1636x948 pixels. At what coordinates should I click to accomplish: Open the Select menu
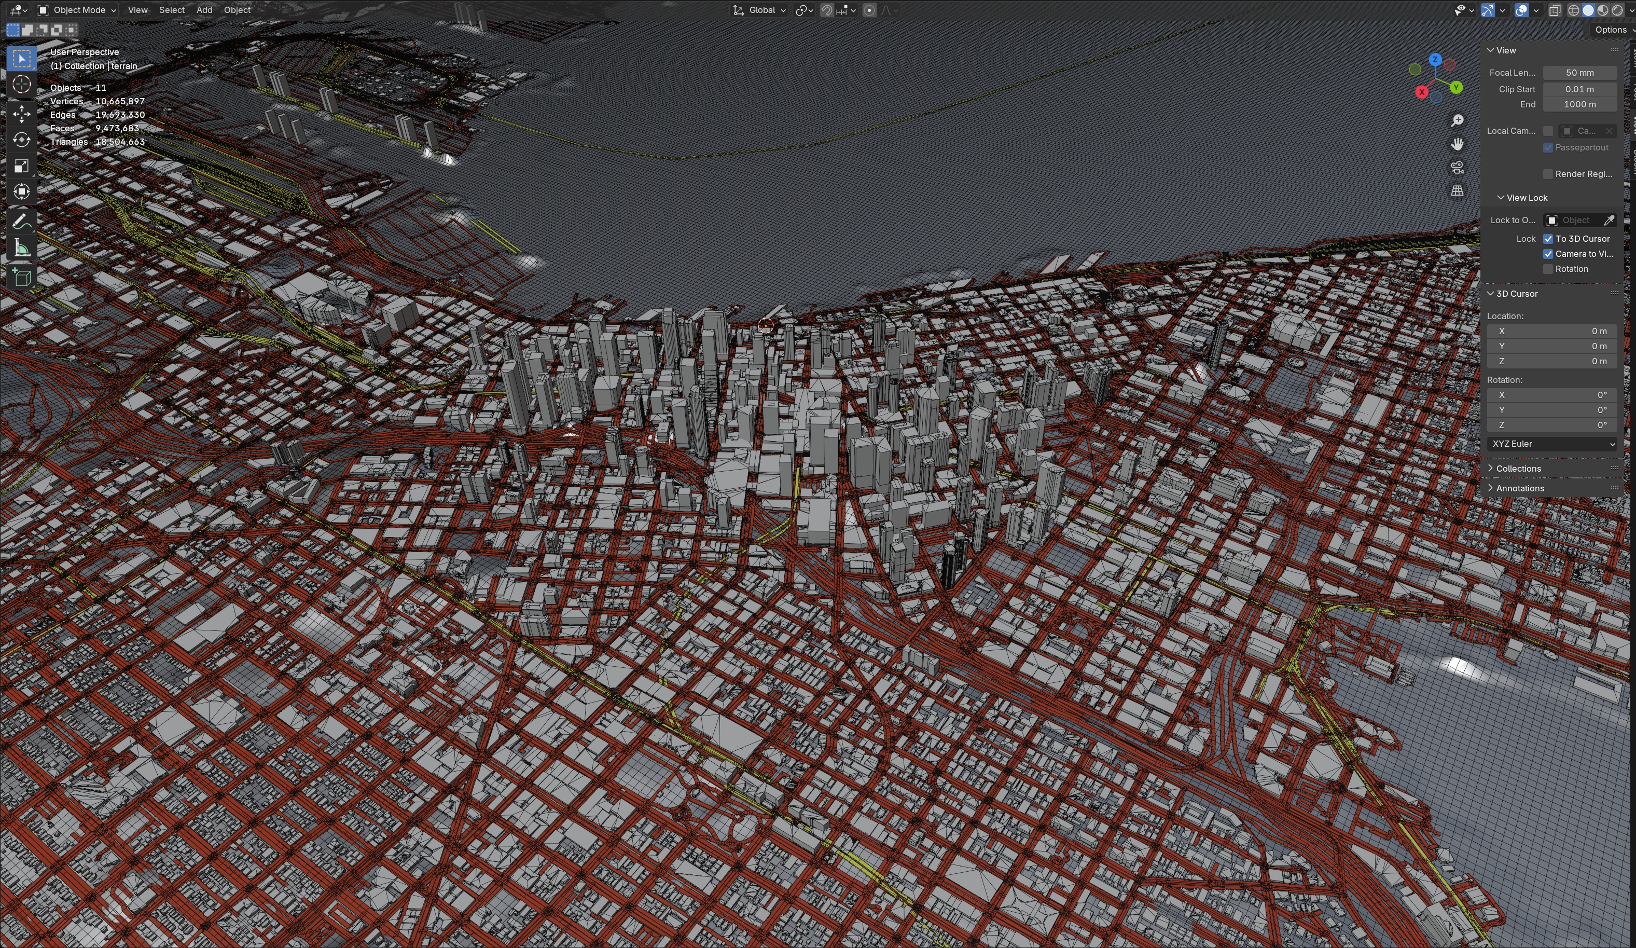click(171, 10)
